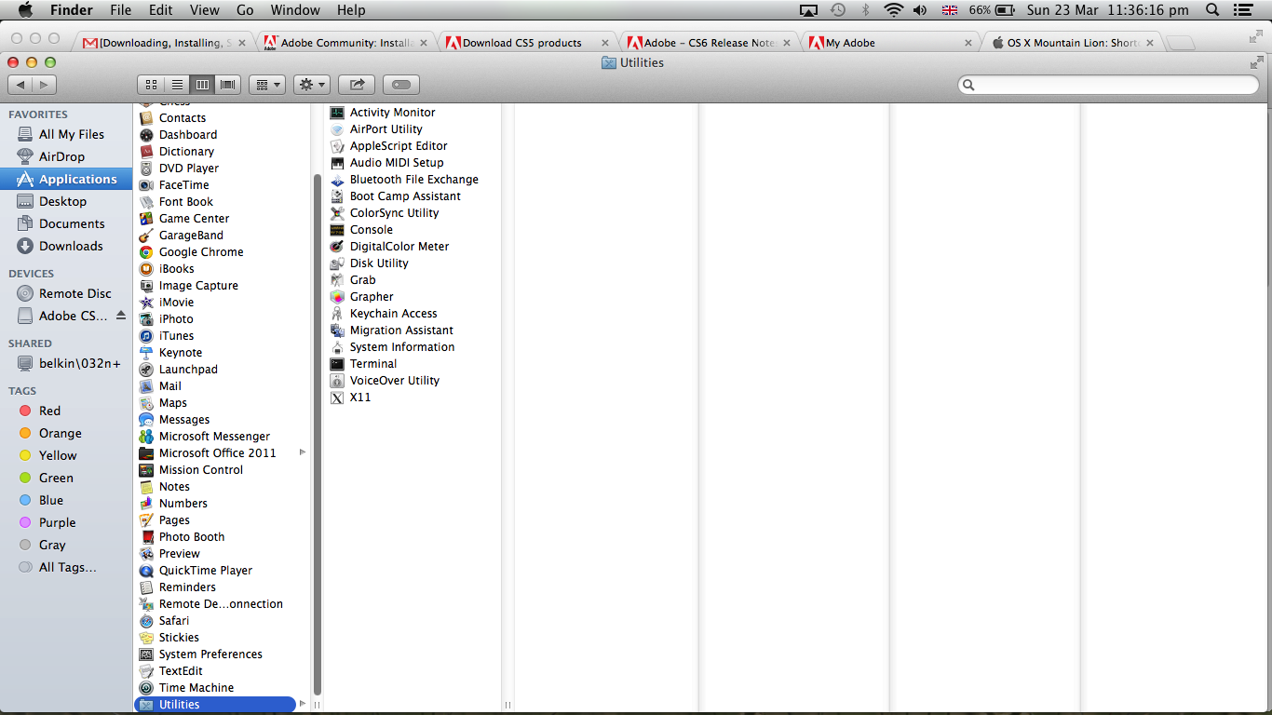Click the volume icon in menu bar
Screen dimensions: 1272x715
click(x=920, y=10)
